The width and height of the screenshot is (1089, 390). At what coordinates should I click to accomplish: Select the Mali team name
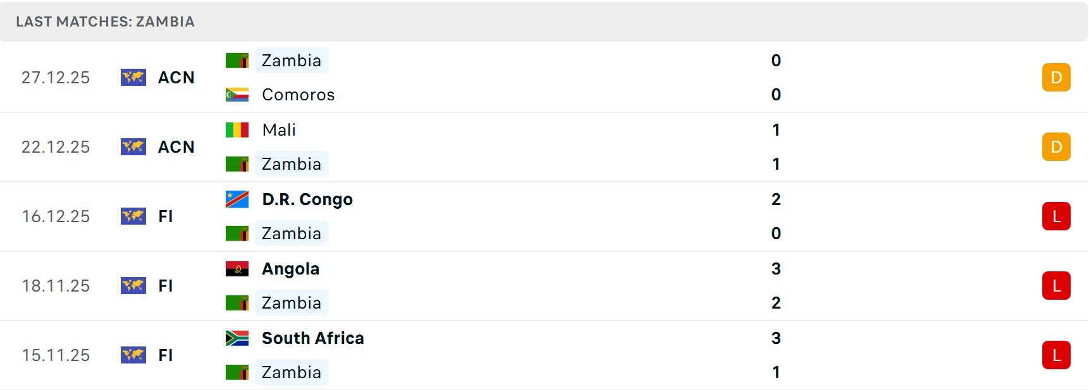pos(279,130)
